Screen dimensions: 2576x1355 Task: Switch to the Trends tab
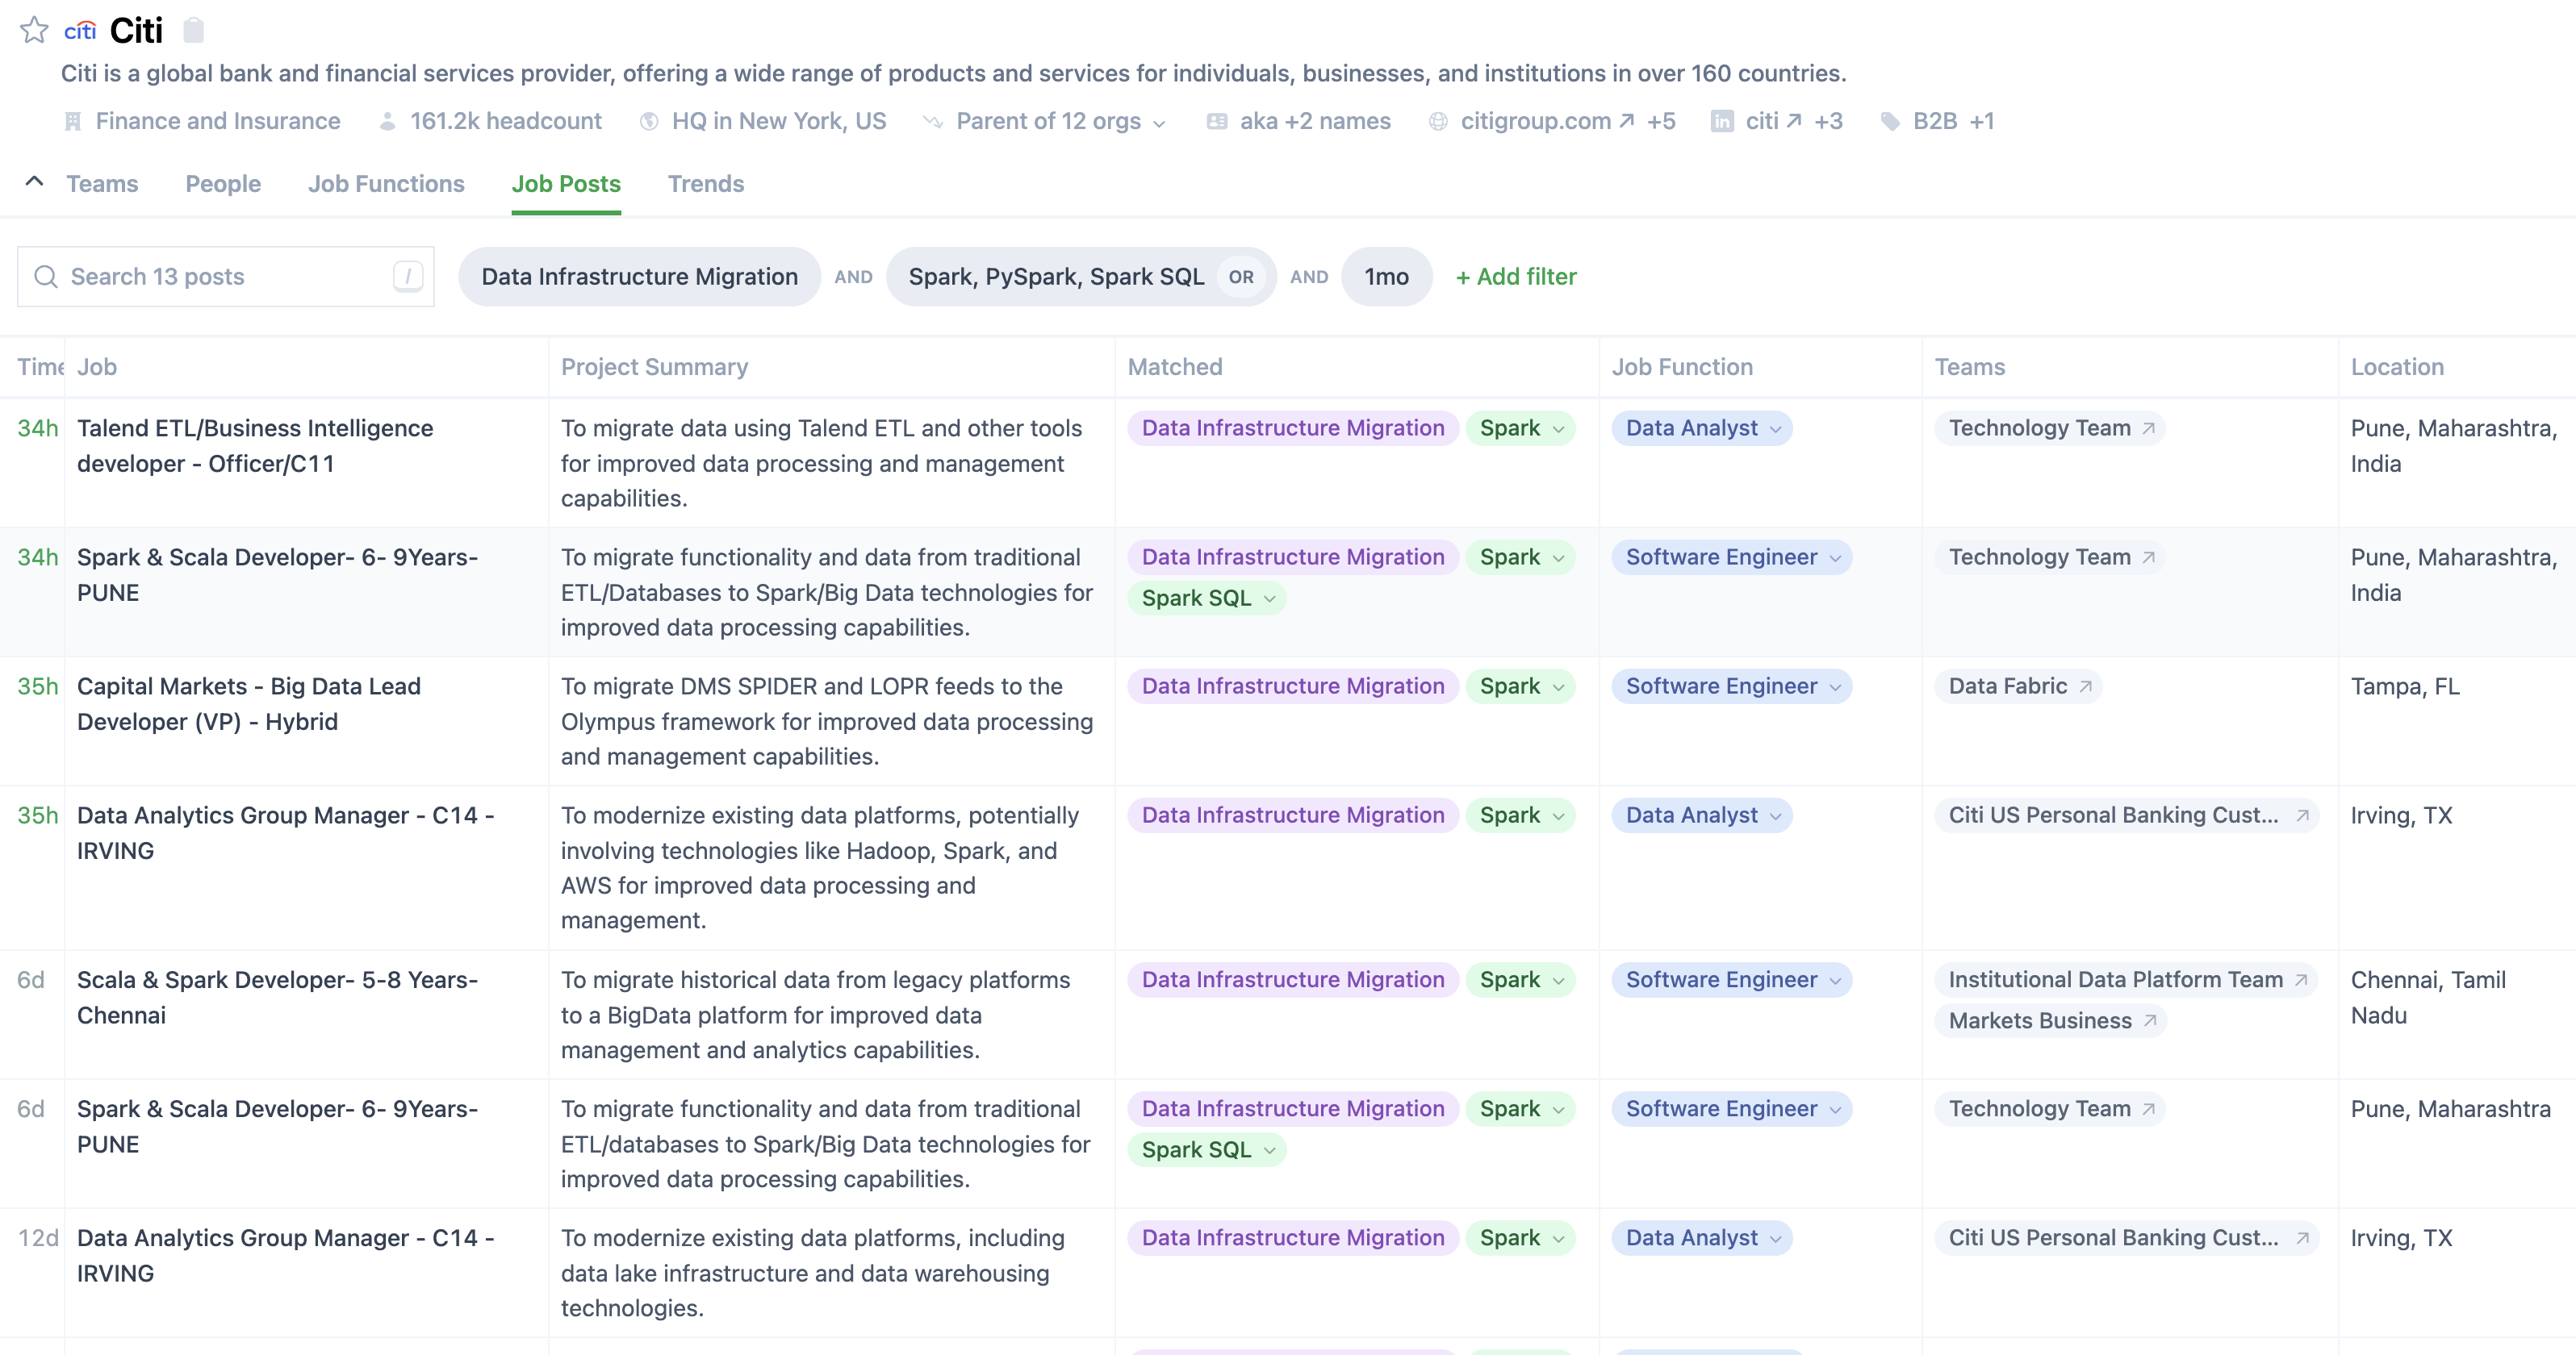pyautogui.click(x=705, y=184)
